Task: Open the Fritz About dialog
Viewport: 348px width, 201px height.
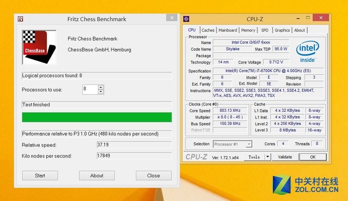Action: tap(97, 175)
